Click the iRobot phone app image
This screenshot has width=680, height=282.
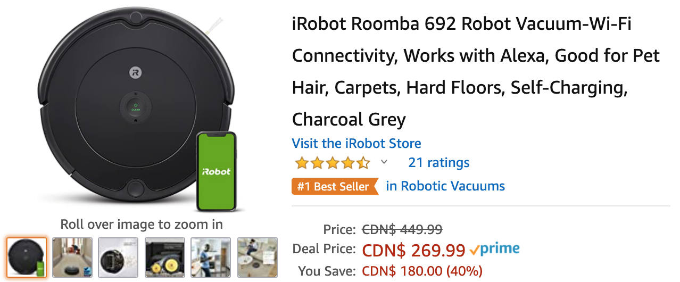(217, 170)
